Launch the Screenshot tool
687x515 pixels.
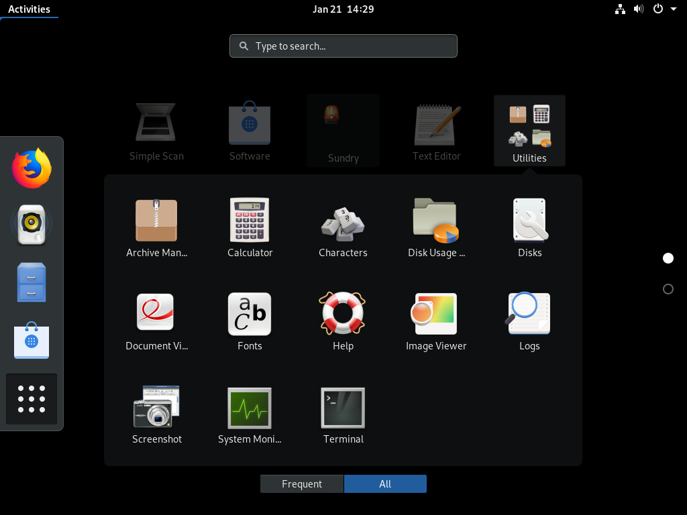pyautogui.click(x=156, y=414)
